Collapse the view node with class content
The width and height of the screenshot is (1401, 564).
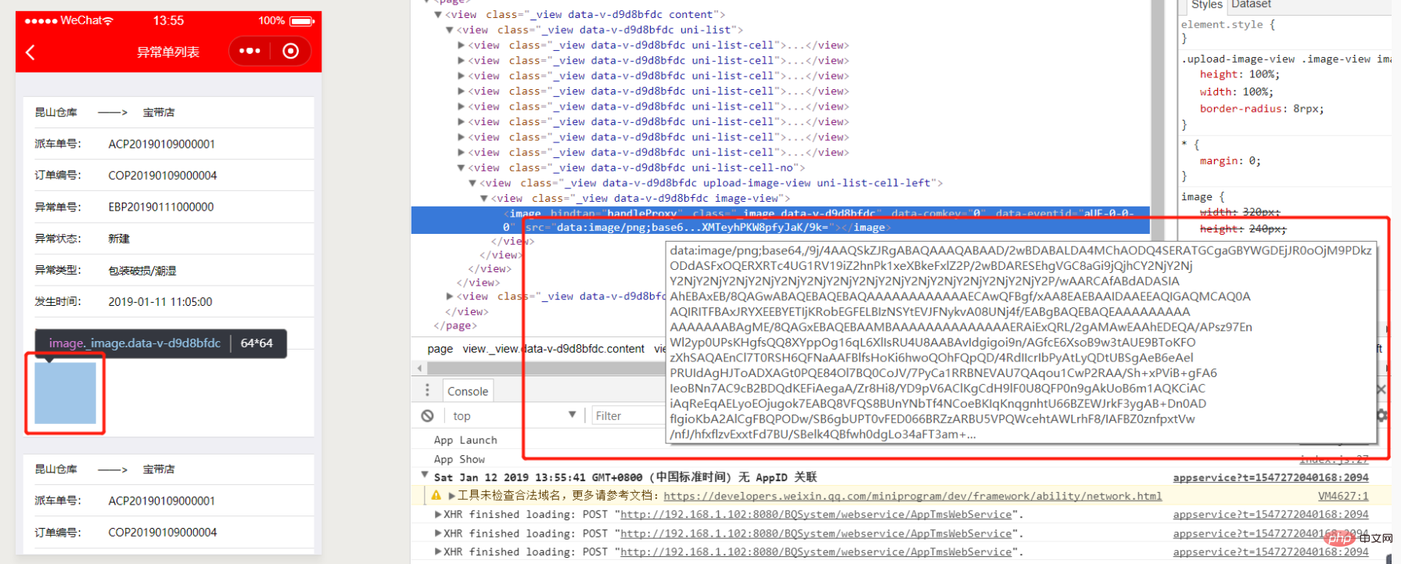(437, 14)
